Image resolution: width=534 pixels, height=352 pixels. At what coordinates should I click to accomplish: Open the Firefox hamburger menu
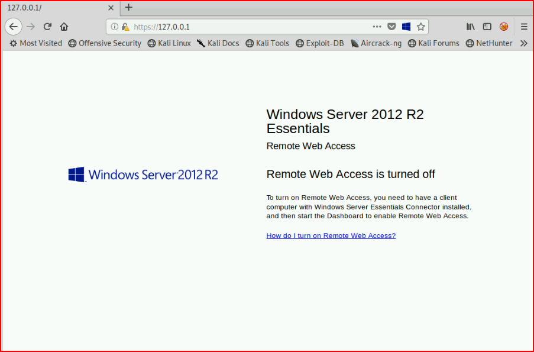click(524, 27)
